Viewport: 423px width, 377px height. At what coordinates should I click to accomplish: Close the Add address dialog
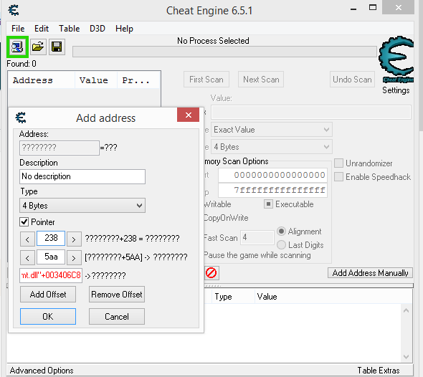(x=188, y=115)
